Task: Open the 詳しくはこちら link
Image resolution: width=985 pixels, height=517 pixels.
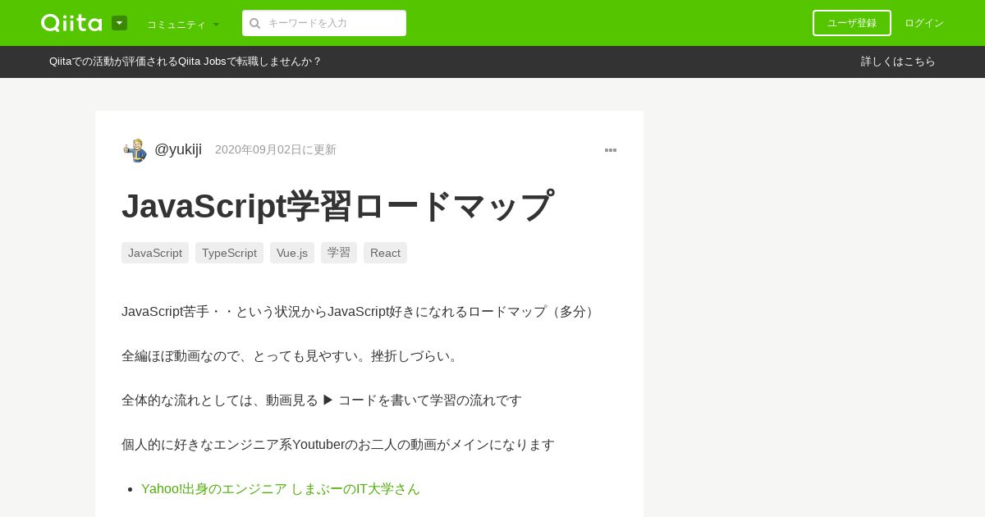Action: (898, 62)
